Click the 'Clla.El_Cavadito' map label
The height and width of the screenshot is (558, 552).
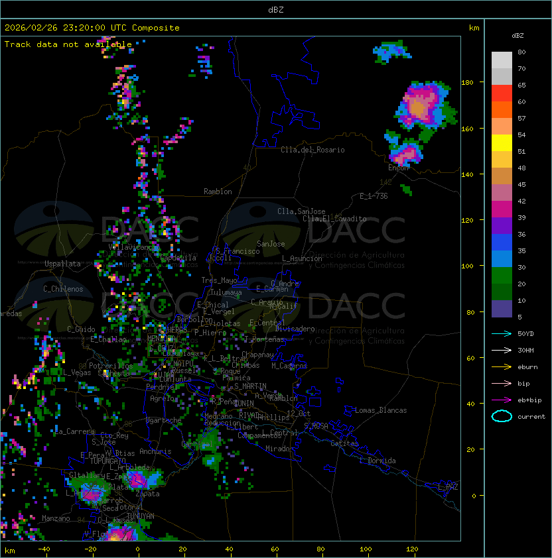coord(334,219)
